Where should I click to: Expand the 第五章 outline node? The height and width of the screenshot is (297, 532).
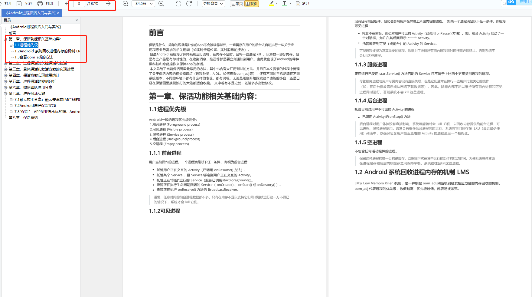[5, 81]
